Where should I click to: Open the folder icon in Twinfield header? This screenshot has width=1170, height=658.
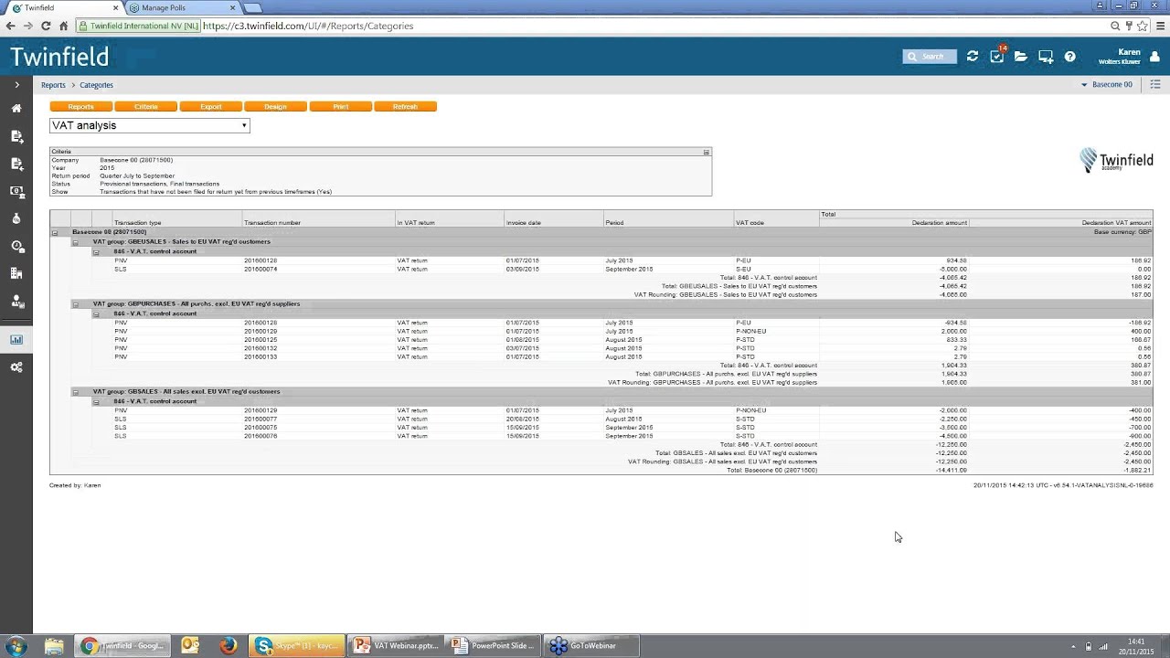[x=1021, y=57]
